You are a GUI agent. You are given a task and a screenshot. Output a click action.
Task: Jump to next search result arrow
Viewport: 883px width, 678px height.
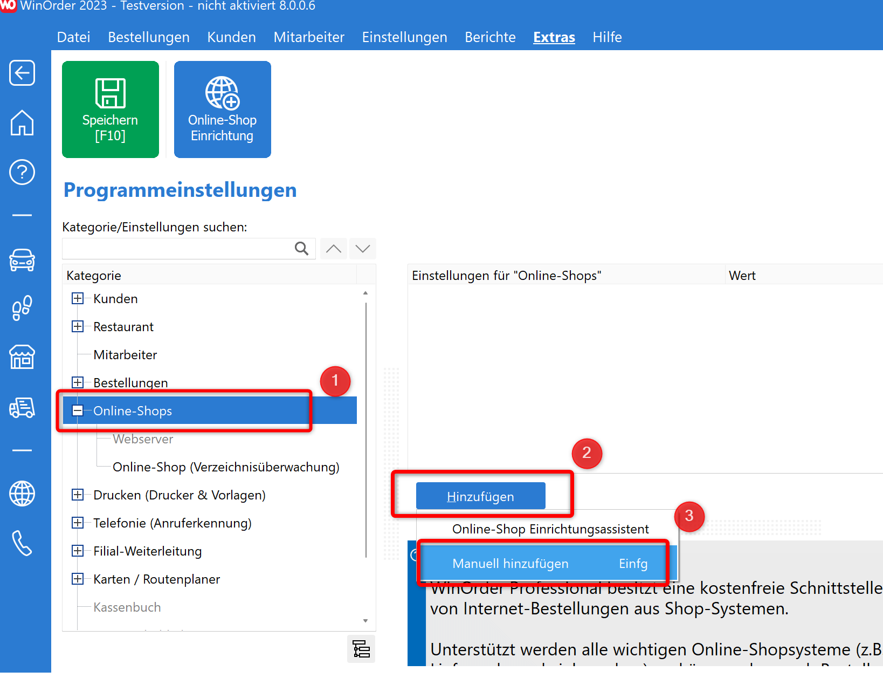363,249
